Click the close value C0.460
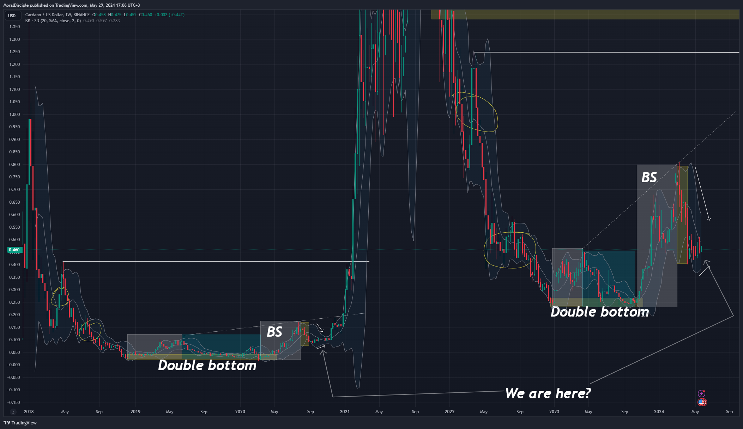743x429 pixels. tap(145, 15)
